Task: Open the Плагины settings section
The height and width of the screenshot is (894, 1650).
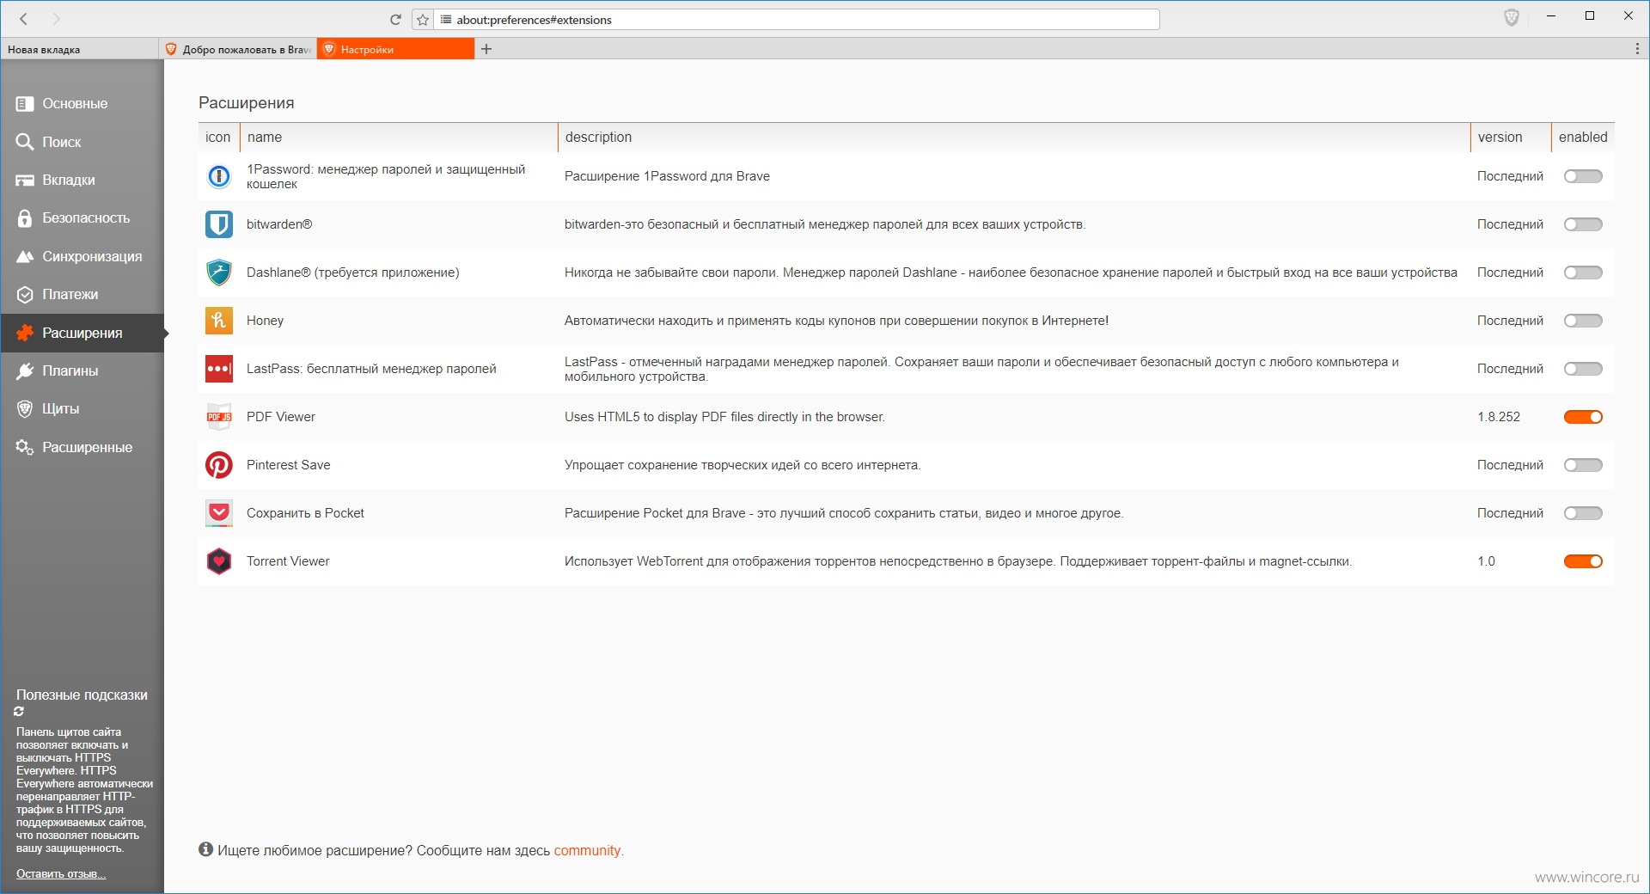Action: tap(82, 370)
